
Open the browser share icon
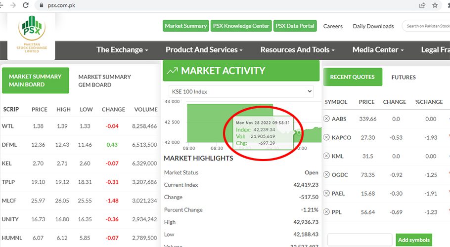(x=422, y=5)
